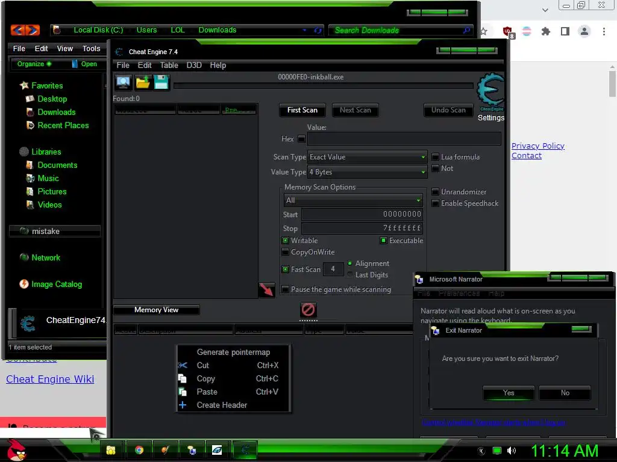Click the Explorer forward arrow
This screenshot has width=617, height=462.
[x=33, y=30]
